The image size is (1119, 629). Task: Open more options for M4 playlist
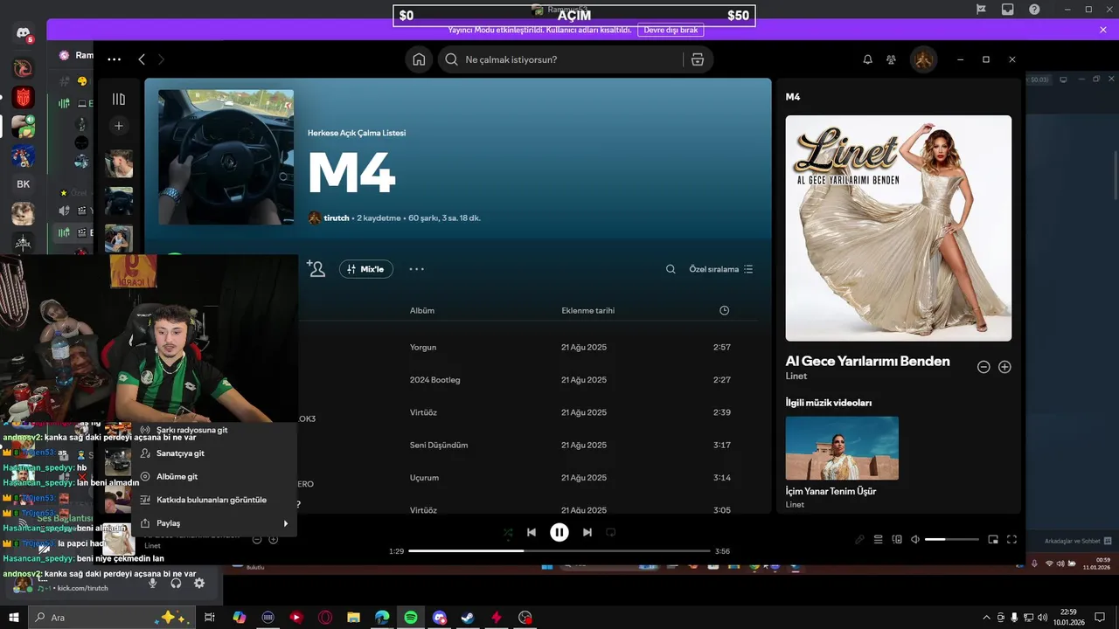click(416, 269)
